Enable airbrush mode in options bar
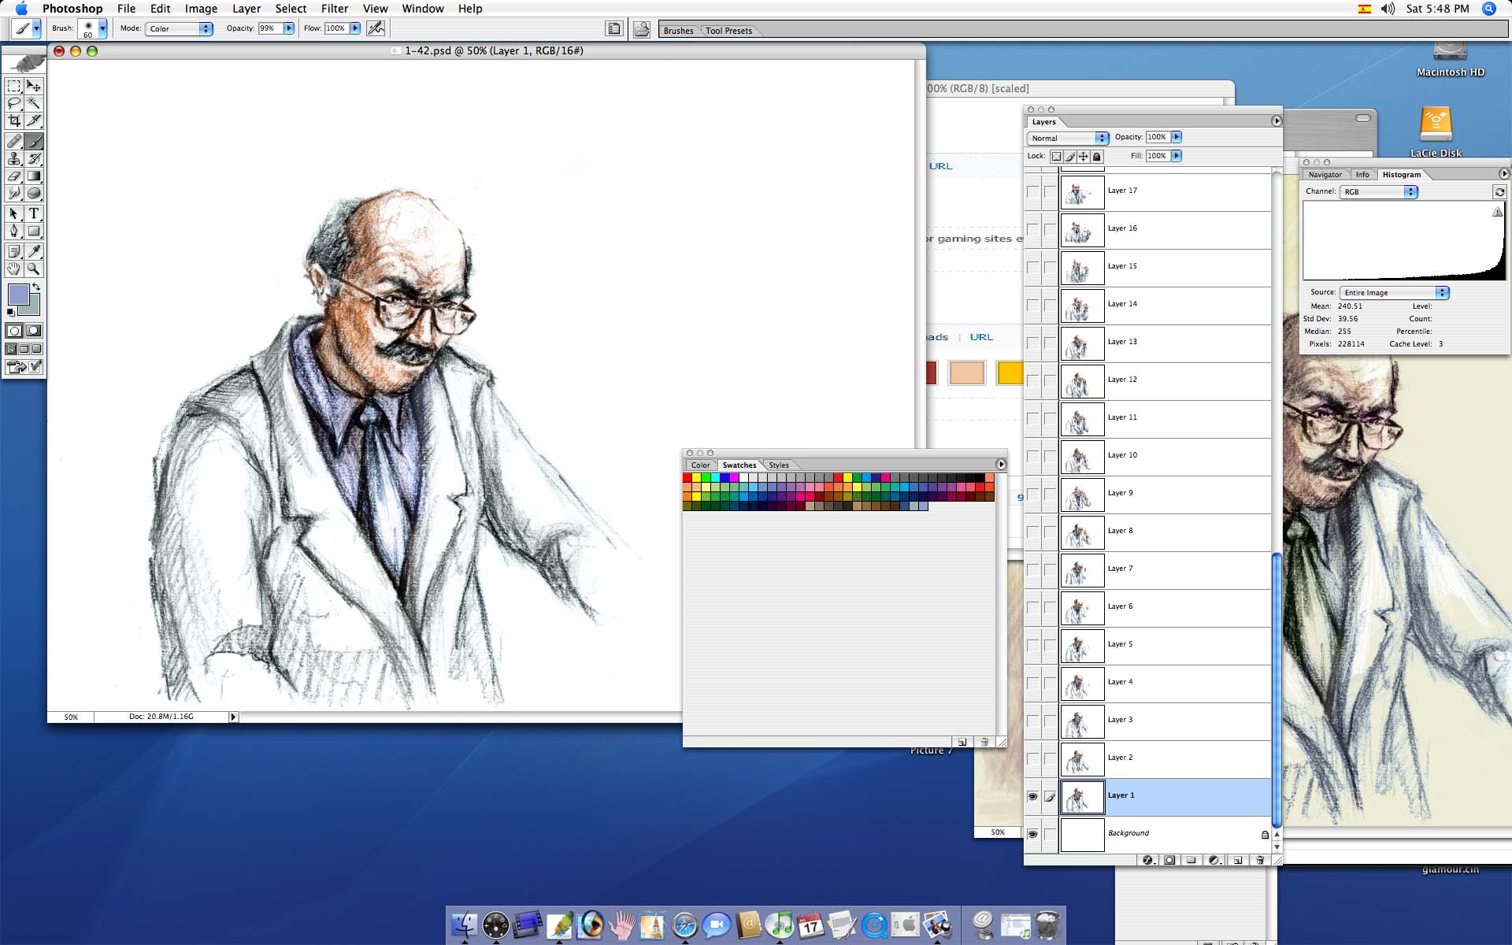Image resolution: width=1512 pixels, height=945 pixels. pyautogui.click(x=376, y=28)
